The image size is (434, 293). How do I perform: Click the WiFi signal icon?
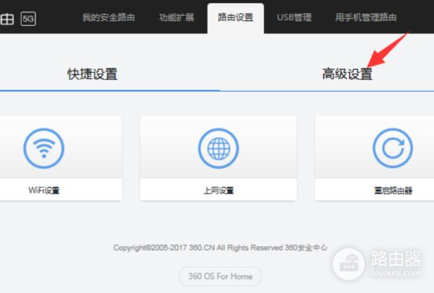tap(43, 148)
